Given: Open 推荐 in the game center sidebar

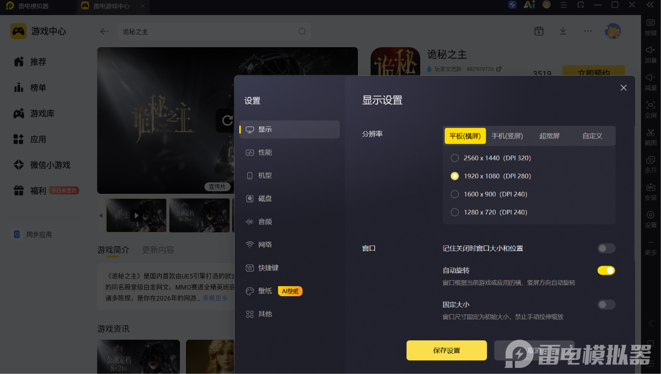Looking at the screenshot, I should [x=31, y=62].
